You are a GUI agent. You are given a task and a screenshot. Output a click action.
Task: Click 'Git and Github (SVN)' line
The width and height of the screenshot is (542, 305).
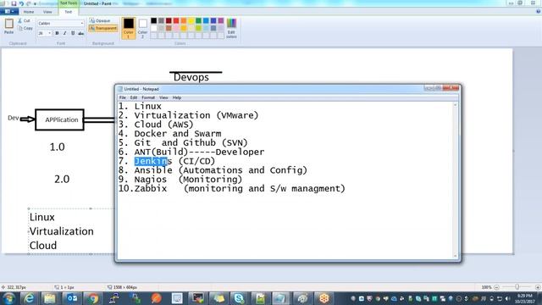point(191,143)
